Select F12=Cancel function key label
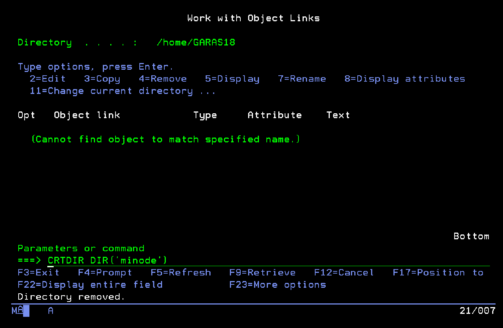 pos(343,272)
